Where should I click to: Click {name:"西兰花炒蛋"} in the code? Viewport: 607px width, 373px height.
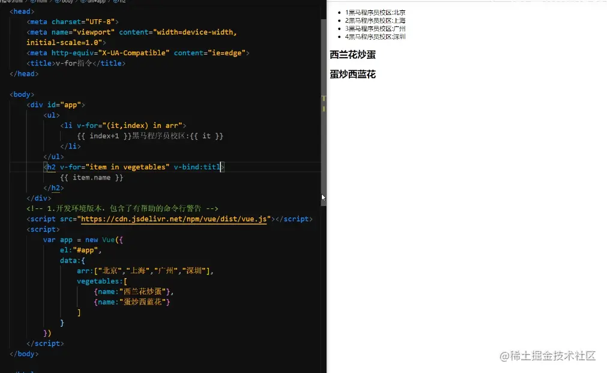[131, 292]
